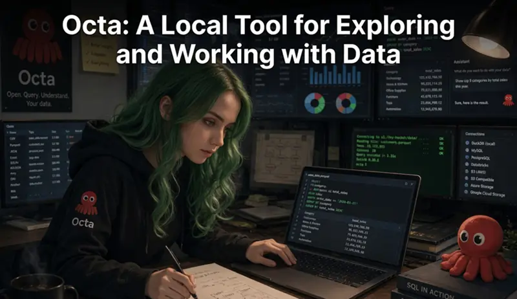Select the Automotive row in results table

(414, 109)
